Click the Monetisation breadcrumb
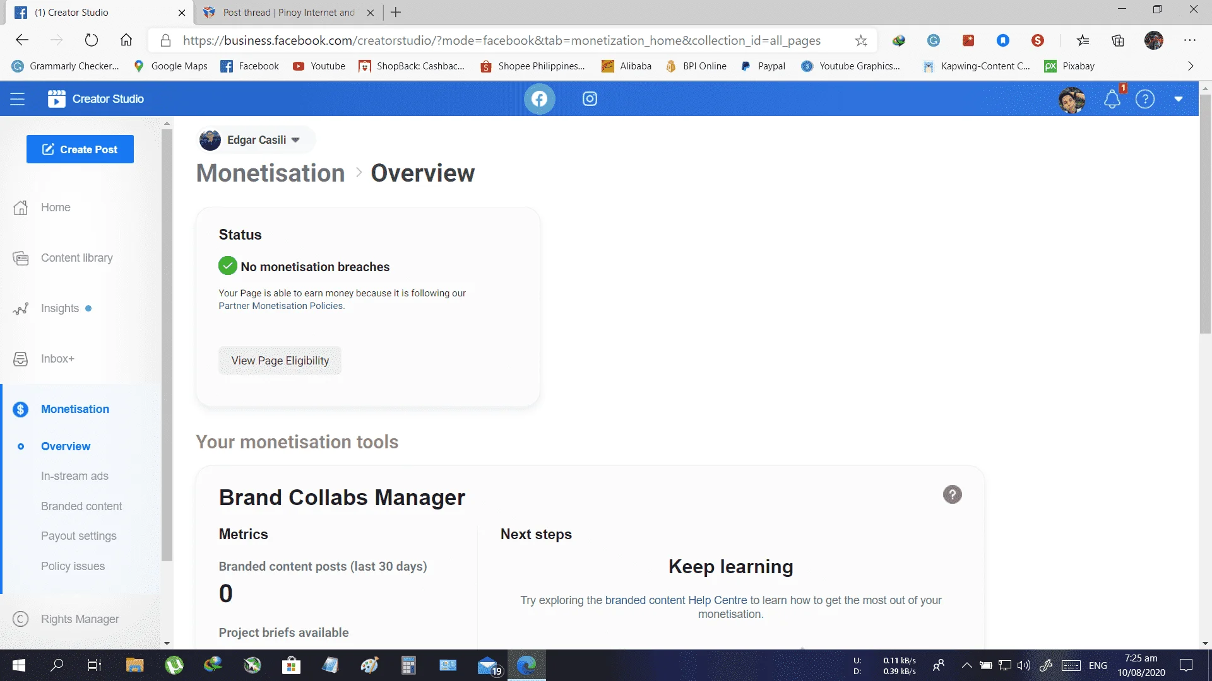 271,173
